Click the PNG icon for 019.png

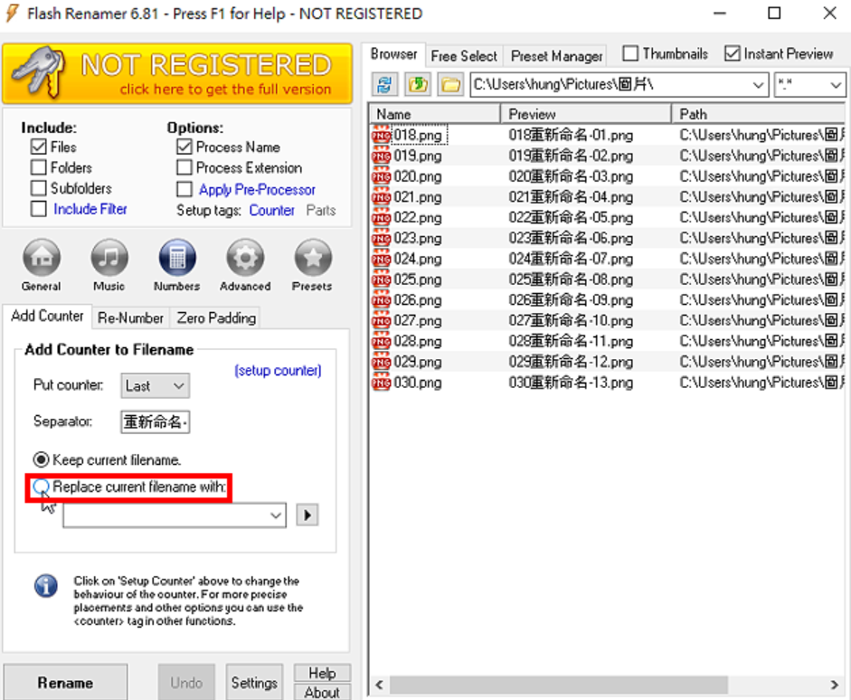tap(381, 156)
